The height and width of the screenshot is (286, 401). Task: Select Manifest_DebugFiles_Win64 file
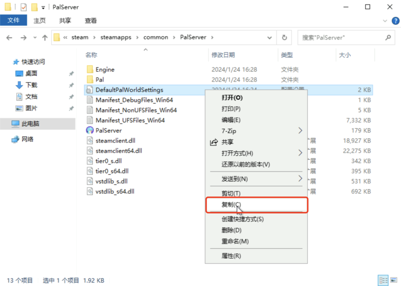click(134, 100)
